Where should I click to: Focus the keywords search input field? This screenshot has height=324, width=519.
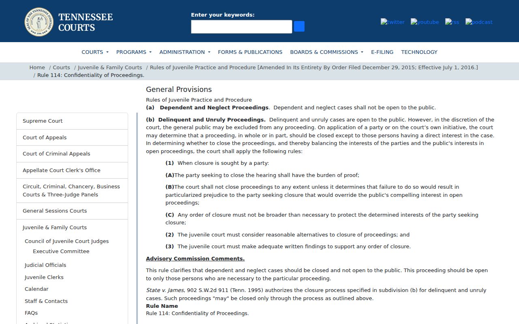pyautogui.click(x=242, y=27)
